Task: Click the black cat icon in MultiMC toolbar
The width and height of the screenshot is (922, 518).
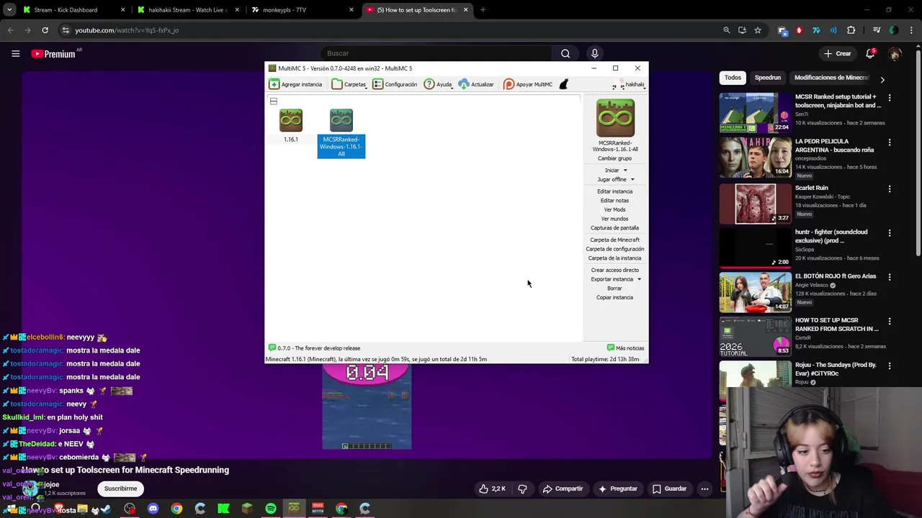Action: (x=563, y=84)
